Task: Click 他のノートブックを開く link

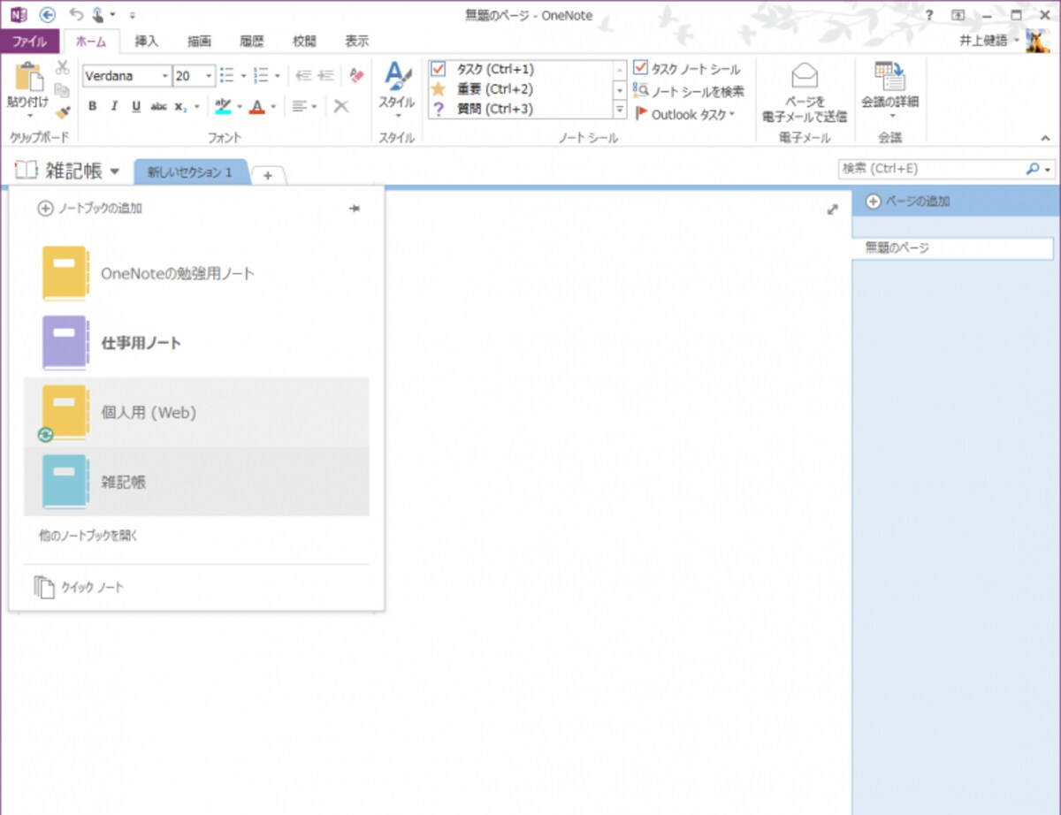Action: coord(88,536)
